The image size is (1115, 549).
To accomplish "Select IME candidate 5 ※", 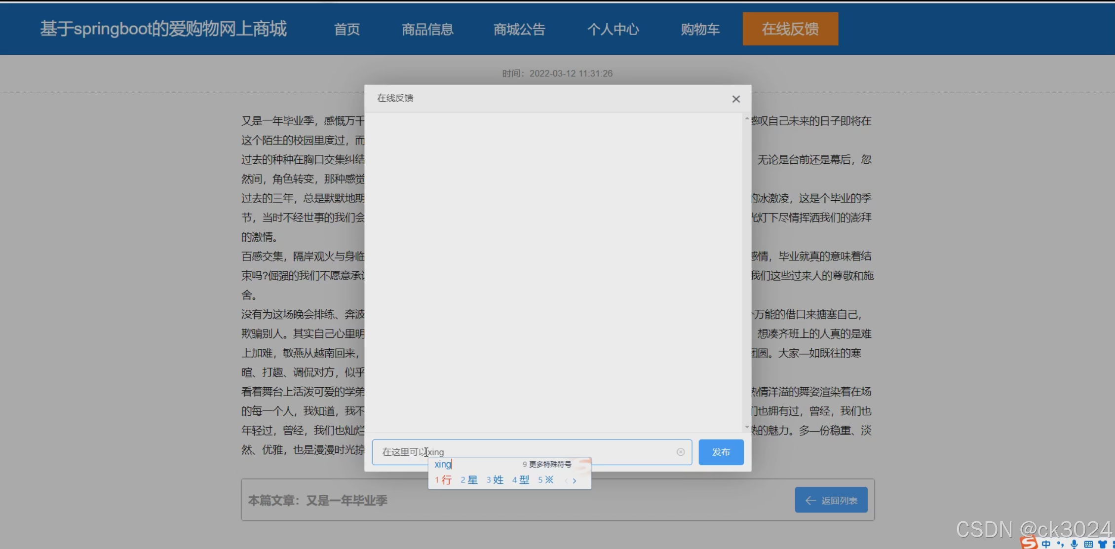I will point(546,480).
